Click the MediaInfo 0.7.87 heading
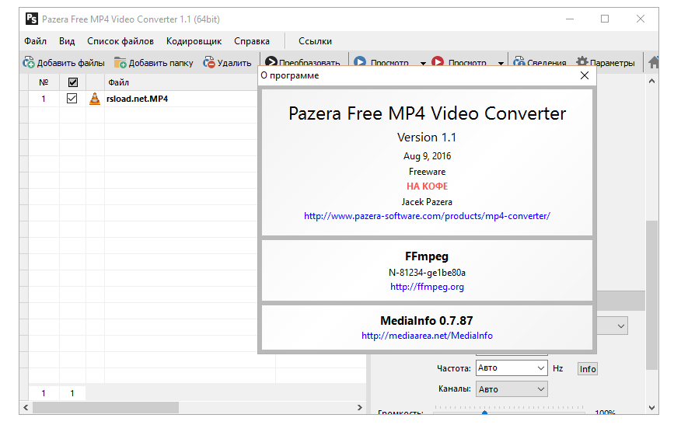This screenshot has height=432, width=674. 427,321
